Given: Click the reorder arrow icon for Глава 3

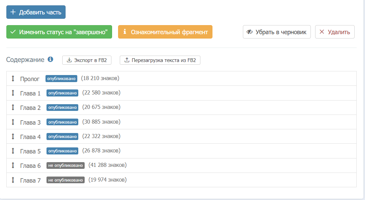Looking at the screenshot, I should [13, 122].
